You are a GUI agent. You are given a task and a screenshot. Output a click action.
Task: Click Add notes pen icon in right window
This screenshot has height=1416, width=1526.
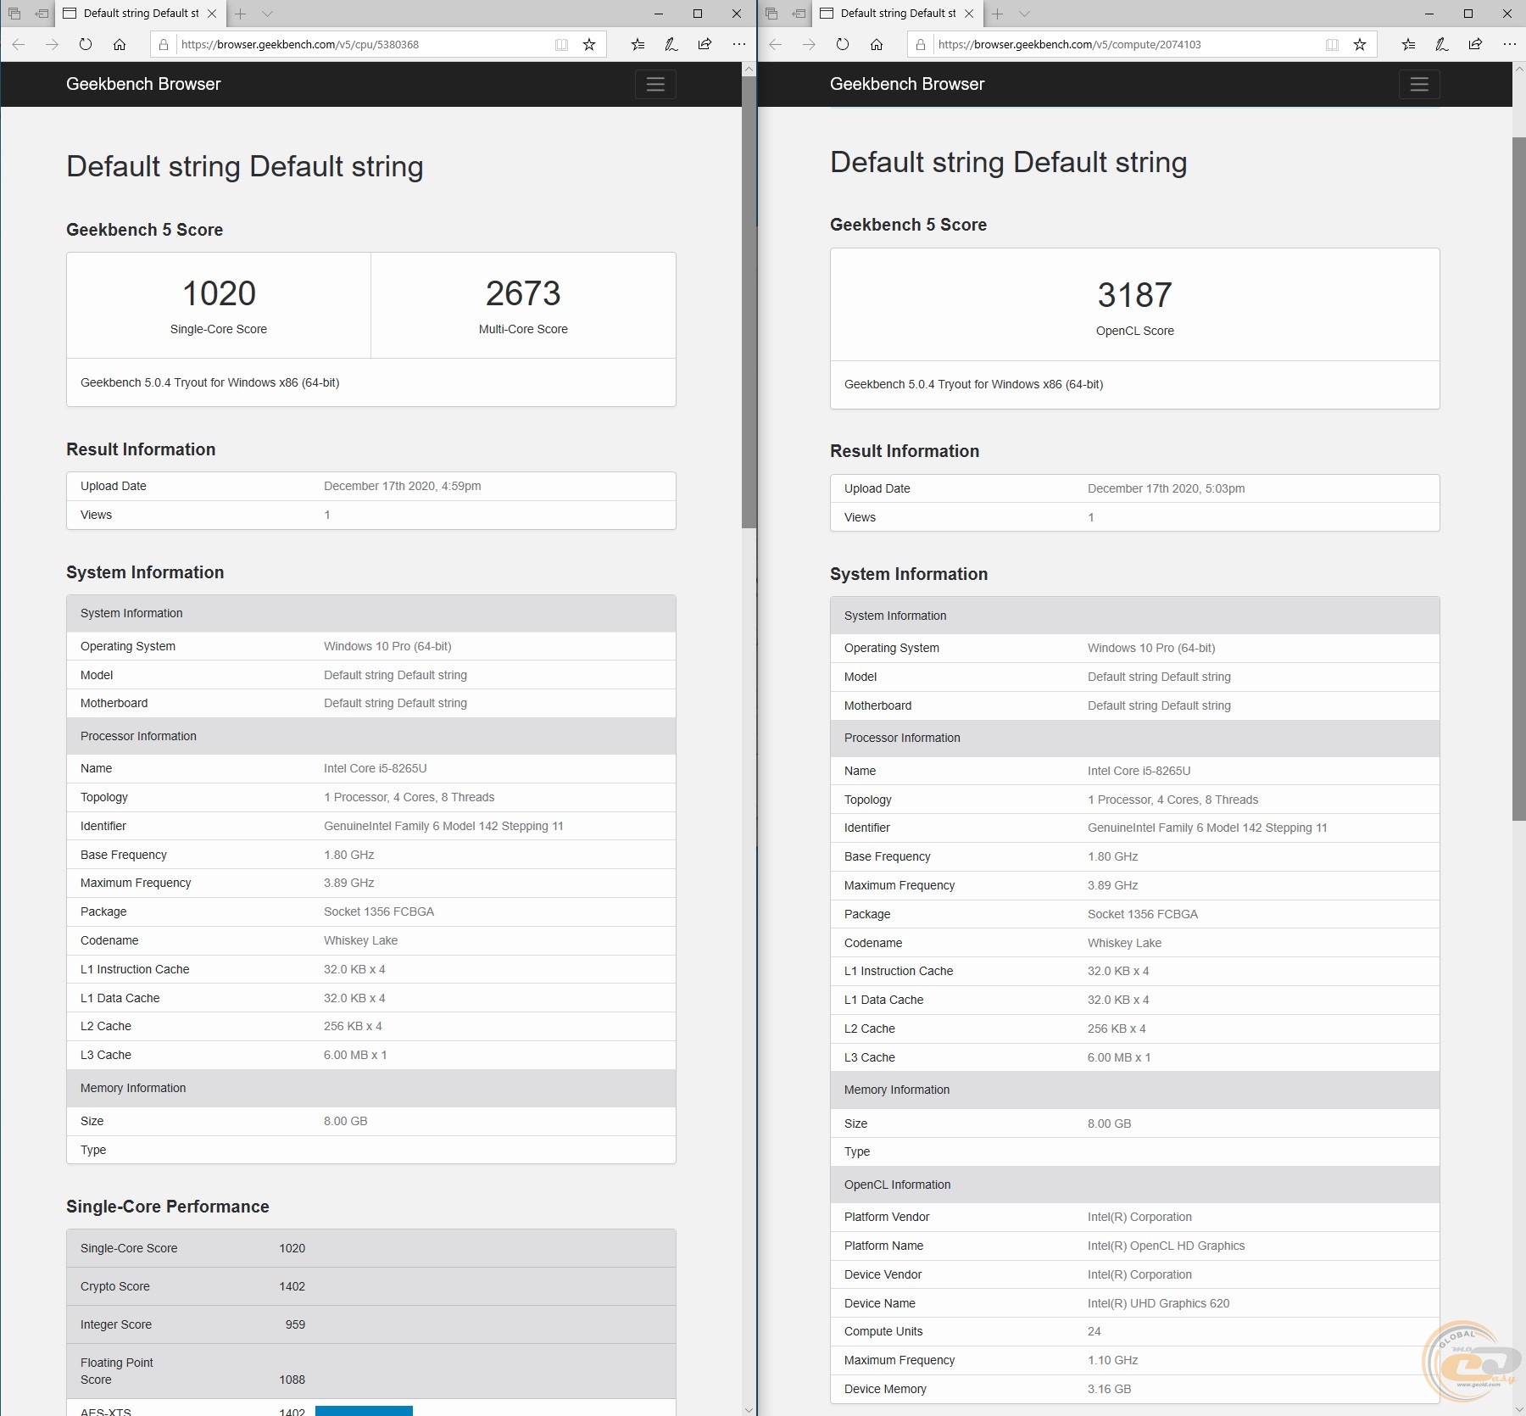[x=1441, y=44]
